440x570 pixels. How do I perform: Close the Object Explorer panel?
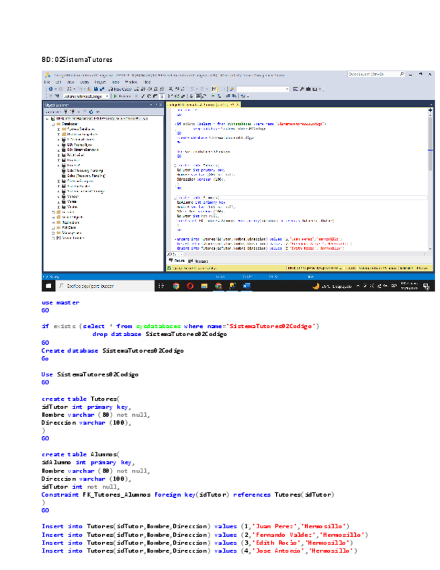(x=160, y=105)
